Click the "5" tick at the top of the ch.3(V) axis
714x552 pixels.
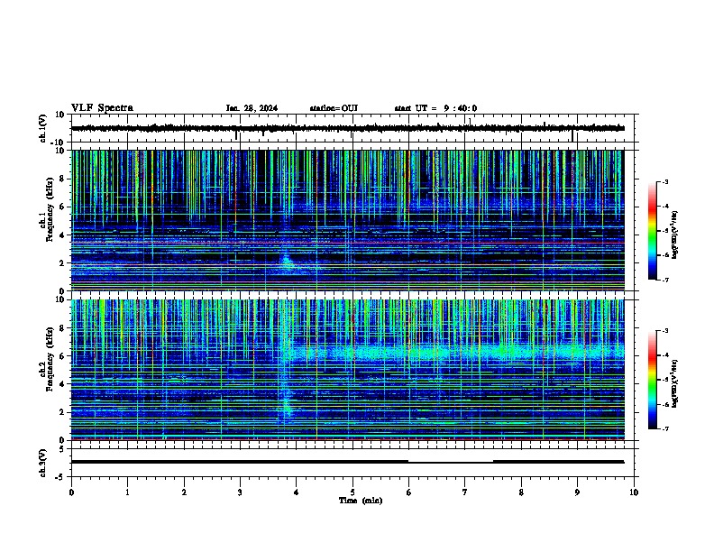(63, 449)
